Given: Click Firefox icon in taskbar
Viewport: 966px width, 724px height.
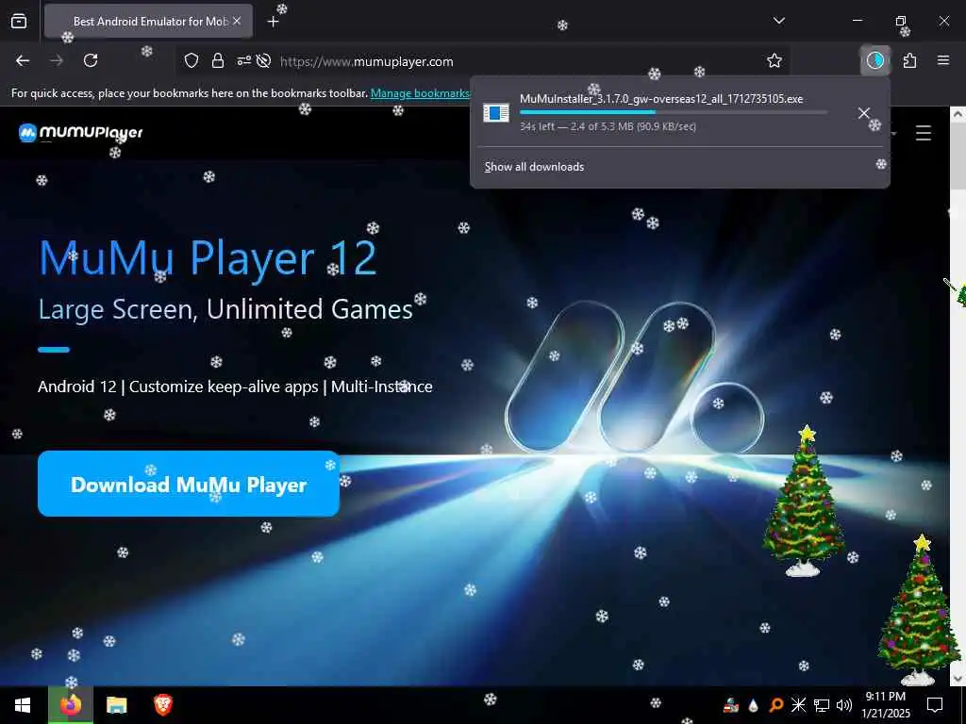Looking at the screenshot, I should pos(70,705).
